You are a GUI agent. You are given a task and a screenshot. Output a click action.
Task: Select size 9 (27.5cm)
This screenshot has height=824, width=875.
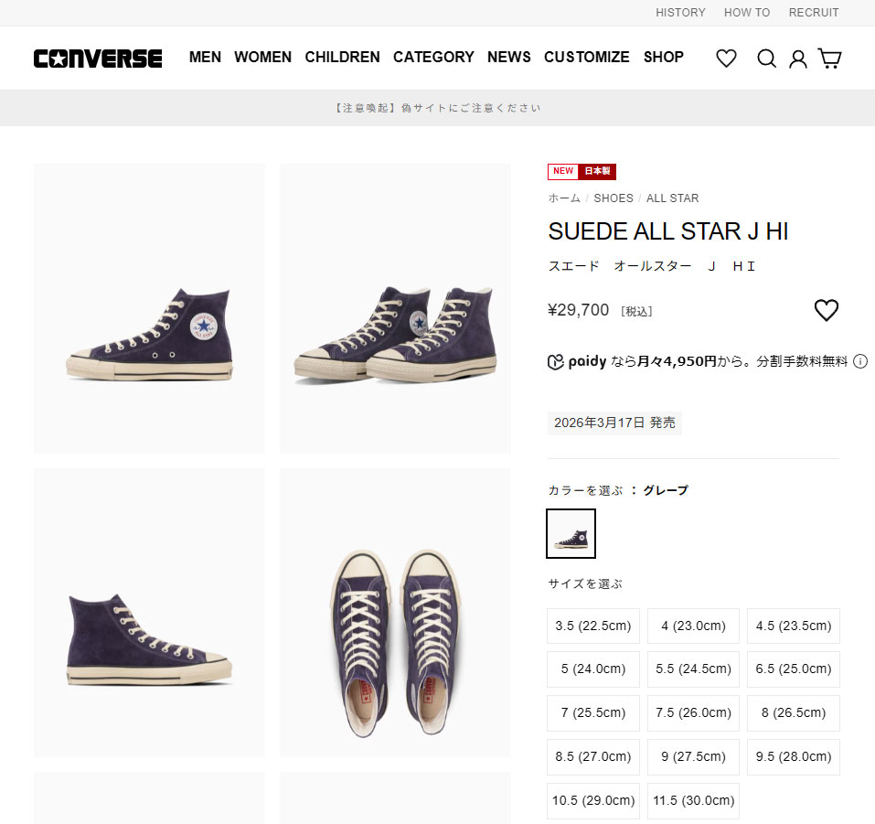point(693,757)
